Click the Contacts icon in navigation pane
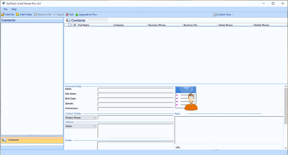 [4, 140]
